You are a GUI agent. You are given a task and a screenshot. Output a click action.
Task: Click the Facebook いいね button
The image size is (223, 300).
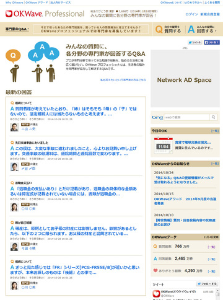click(212, 42)
